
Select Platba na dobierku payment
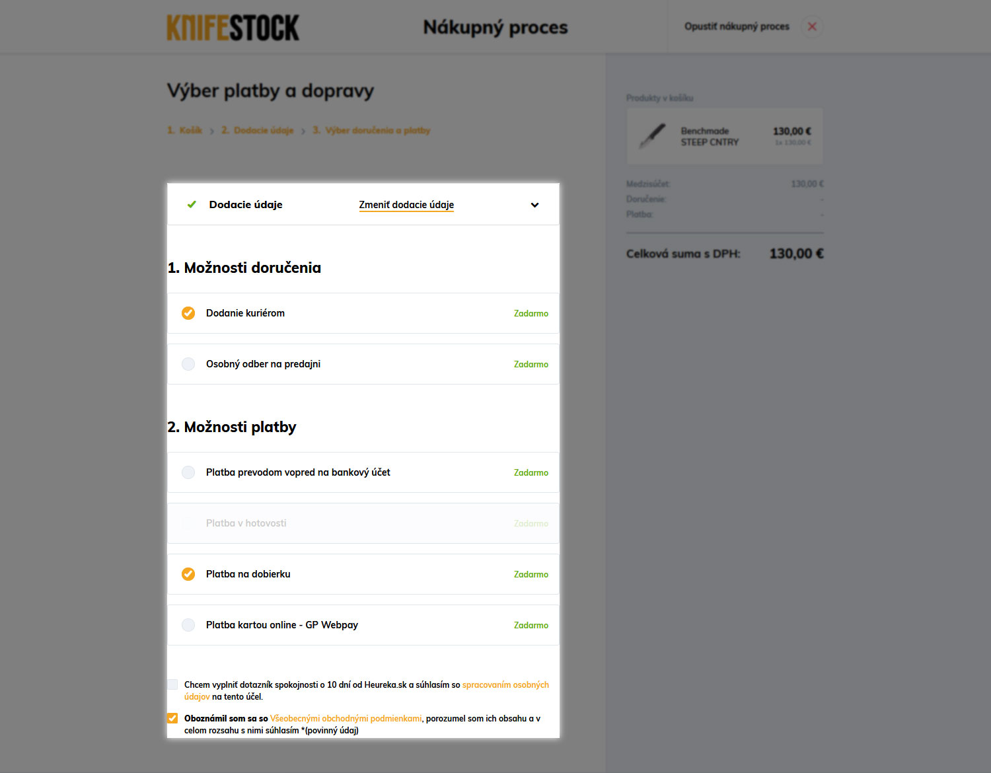[188, 574]
